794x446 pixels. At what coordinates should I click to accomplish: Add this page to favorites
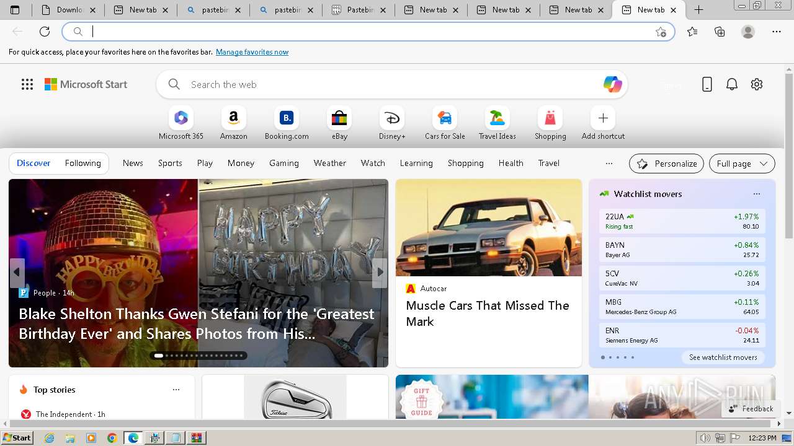[661, 32]
